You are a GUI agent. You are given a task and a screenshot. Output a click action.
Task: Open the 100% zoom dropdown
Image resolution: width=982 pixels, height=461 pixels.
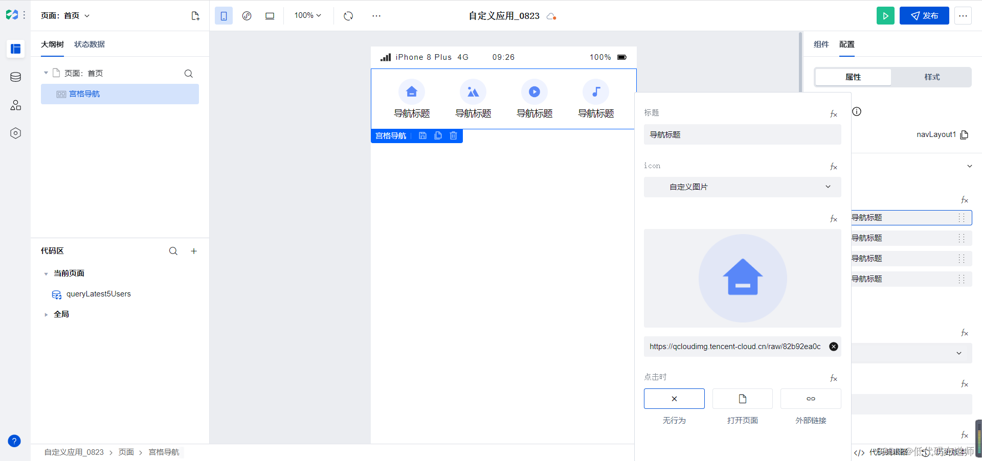(308, 16)
